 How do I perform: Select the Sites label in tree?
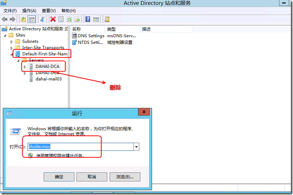tap(20, 35)
